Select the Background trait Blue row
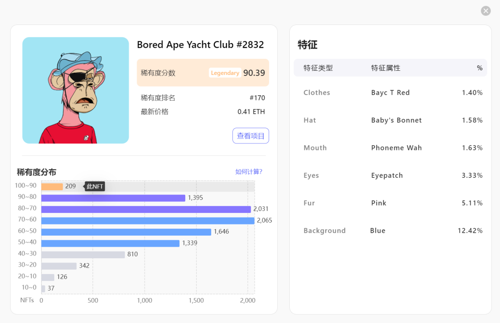 (x=378, y=230)
